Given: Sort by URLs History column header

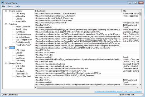Looking at the screenshot, I should pos(78,11).
